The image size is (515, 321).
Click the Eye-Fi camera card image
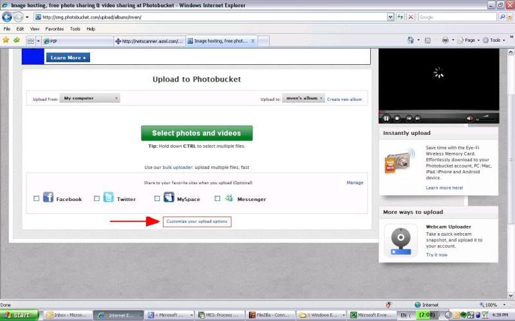(x=400, y=160)
